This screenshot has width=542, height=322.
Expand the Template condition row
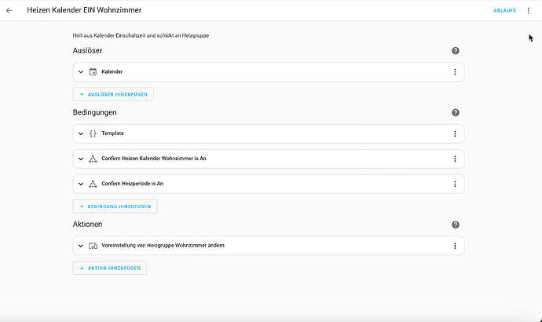point(81,134)
